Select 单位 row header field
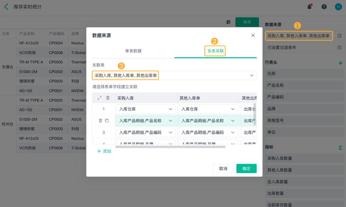 pyautogui.click(x=305, y=132)
